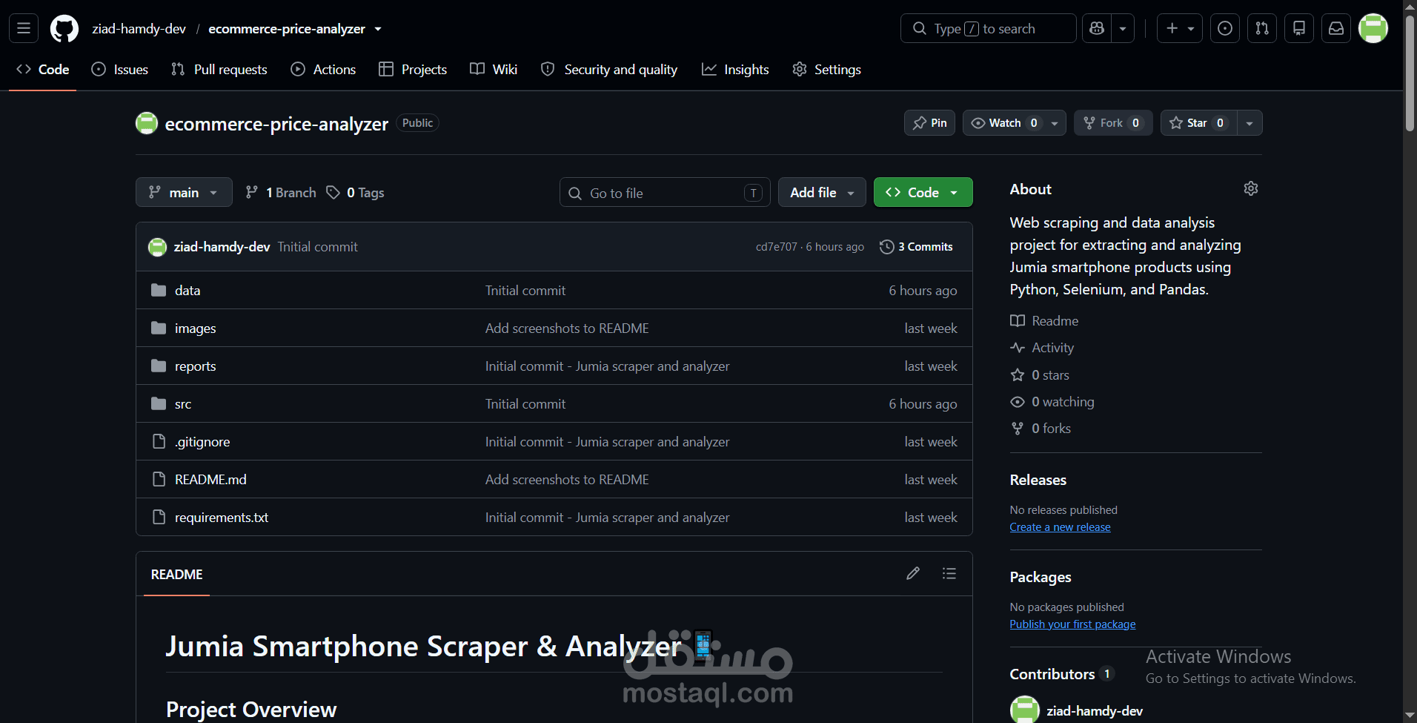This screenshot has height=723, width=1417.
Task: Open the Pull requests tab
Action: (x=219, y=70)
